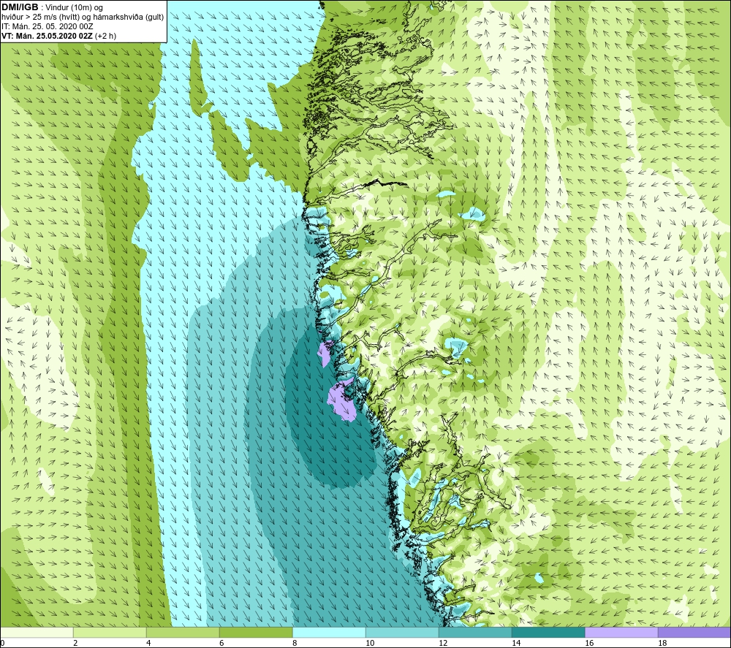Click the DMI/IGB title text
731x648 pixels.
[20, 7]
